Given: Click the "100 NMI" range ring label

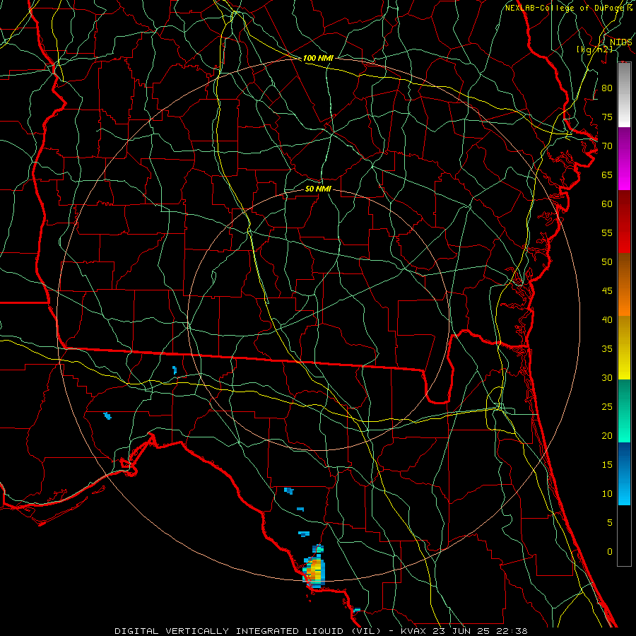Looking at the screenshot, I should 318,58.
